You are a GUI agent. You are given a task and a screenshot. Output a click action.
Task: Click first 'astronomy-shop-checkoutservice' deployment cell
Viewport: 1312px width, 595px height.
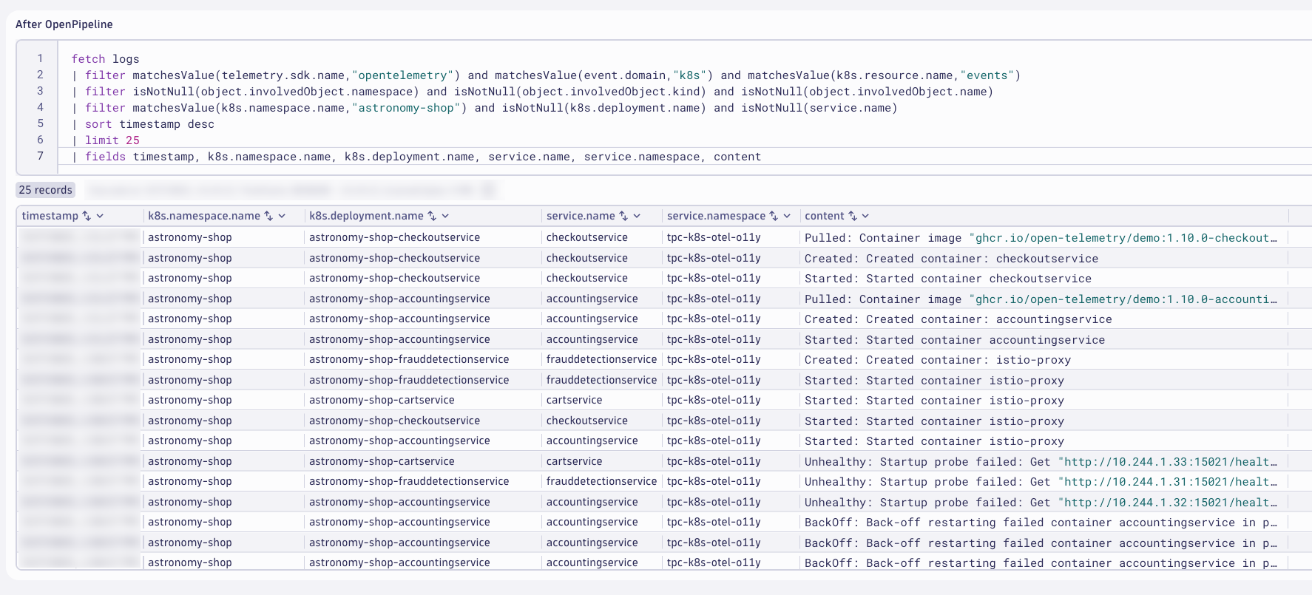(x=394, y=237)
